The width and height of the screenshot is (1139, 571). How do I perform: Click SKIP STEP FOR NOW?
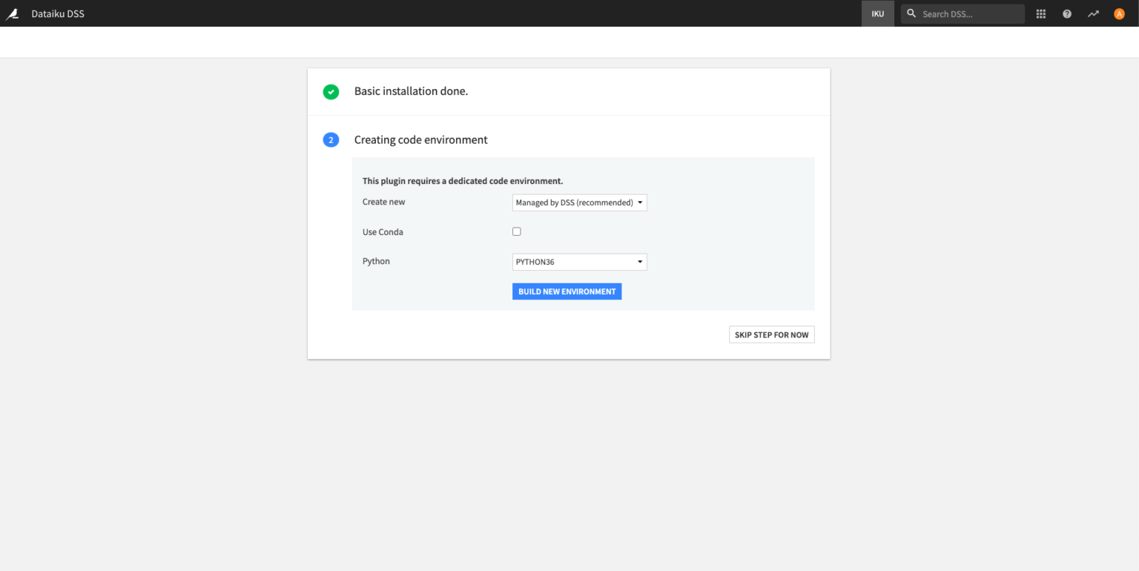pyautogui.click(x=771, y=334)
